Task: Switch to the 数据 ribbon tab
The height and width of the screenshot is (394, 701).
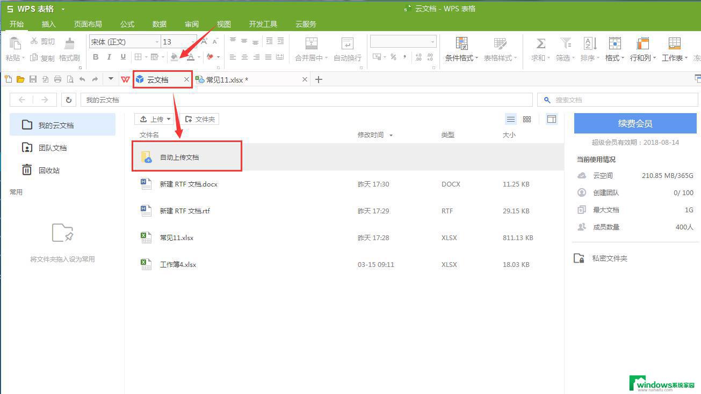Action: (x=160, y=24)
